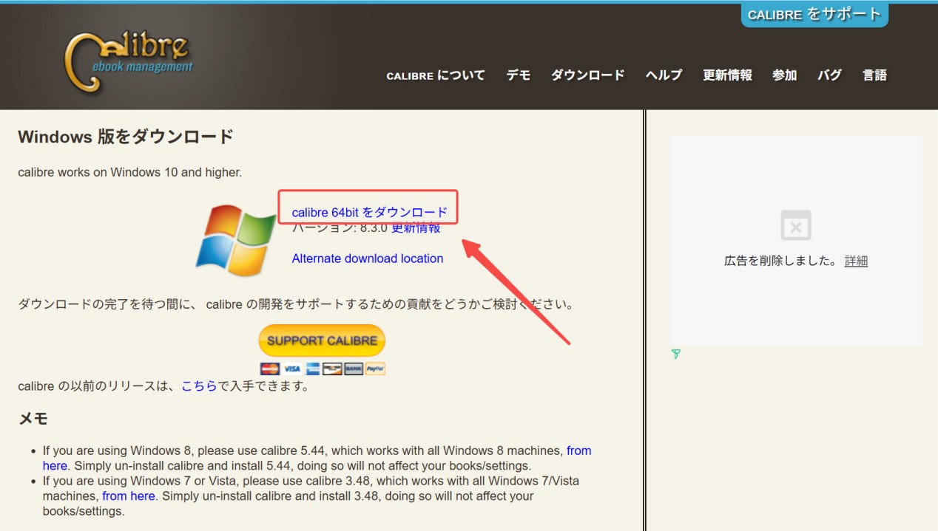Open the 言語 language menu
This screenshot has width=938, height=531.
pos(875,75)
